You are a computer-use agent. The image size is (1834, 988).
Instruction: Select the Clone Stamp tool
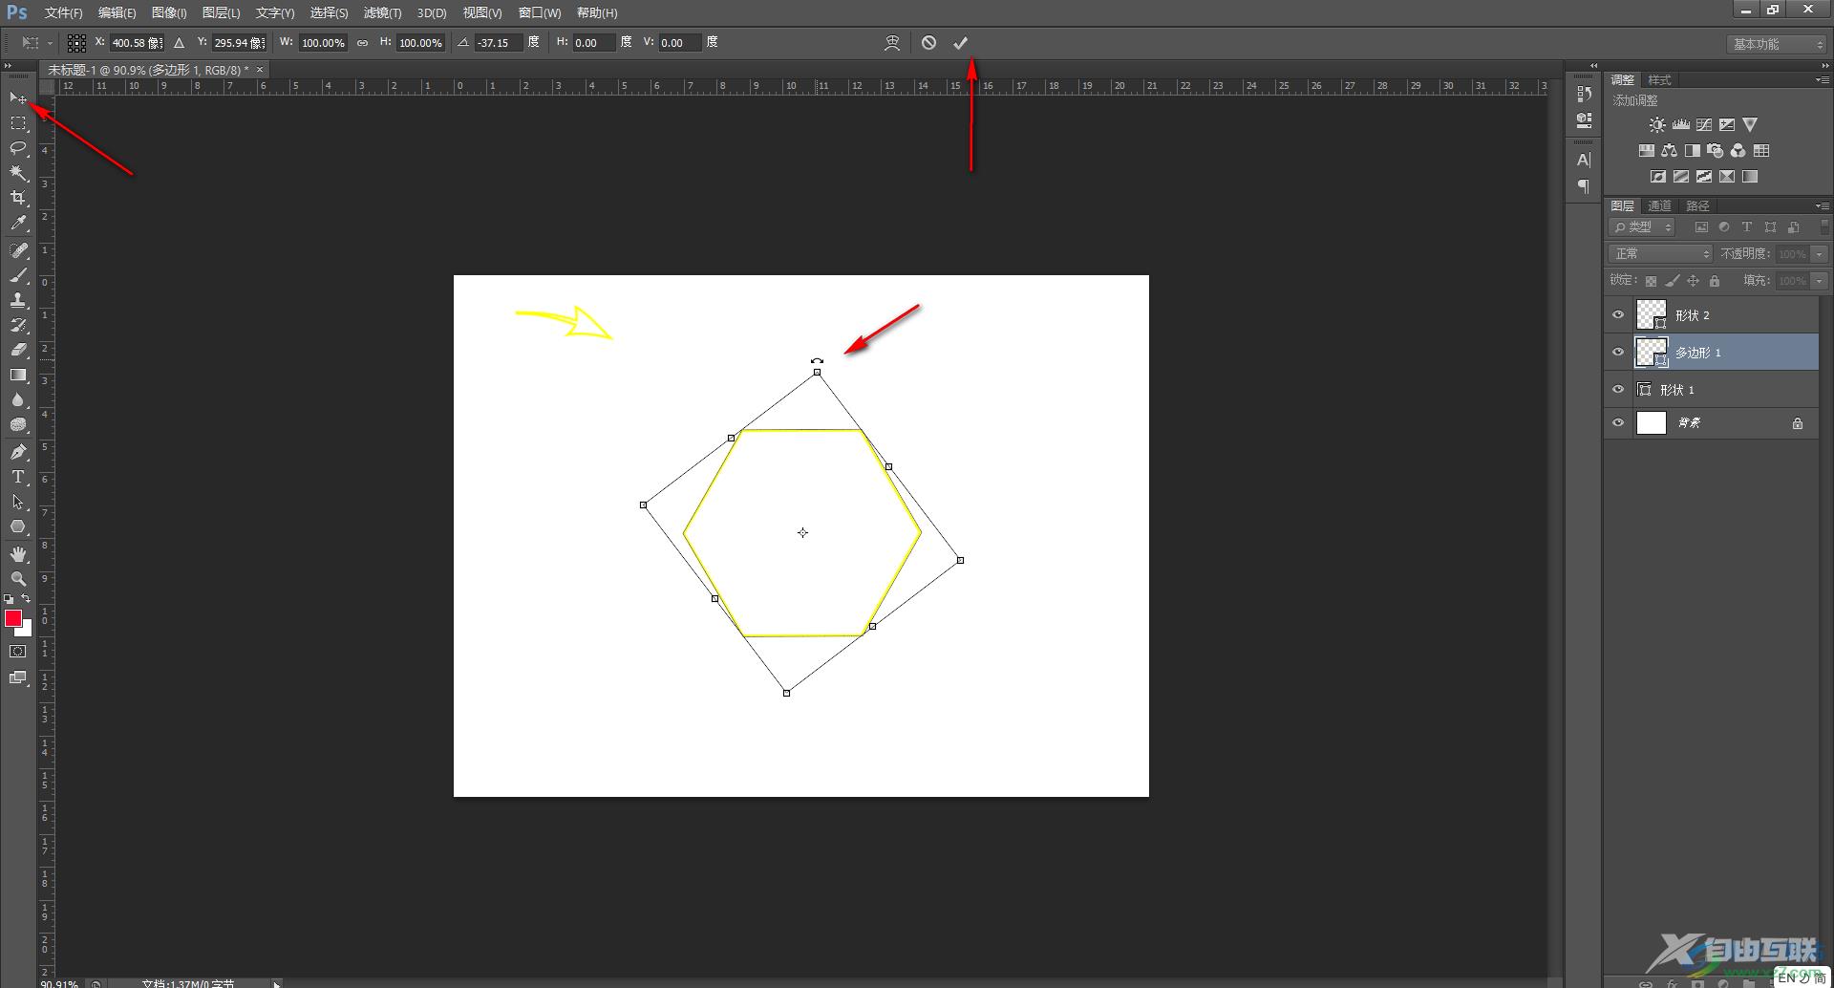point(18,300)
